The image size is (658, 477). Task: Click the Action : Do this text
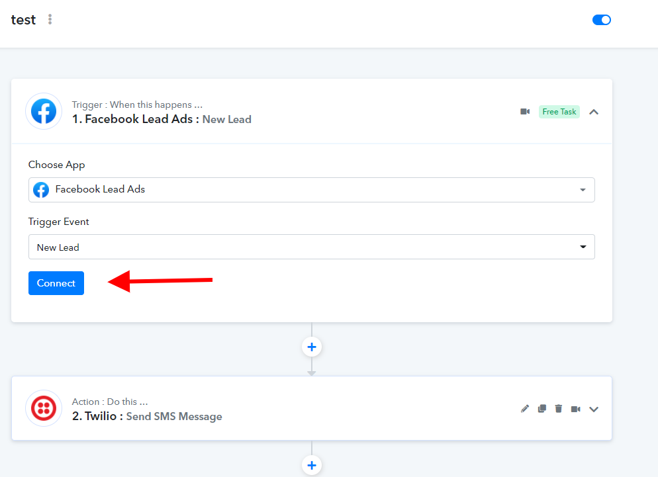(x=109, y=402)
